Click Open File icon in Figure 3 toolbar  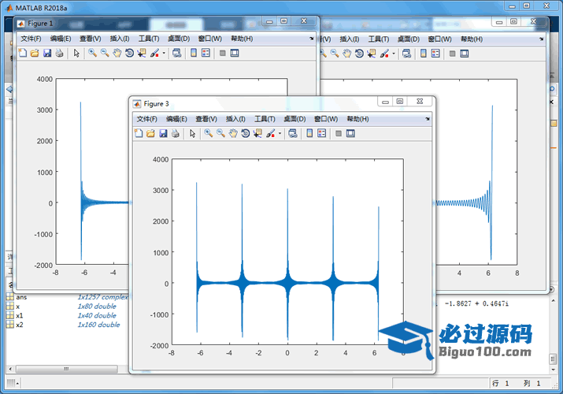(150, 134)
